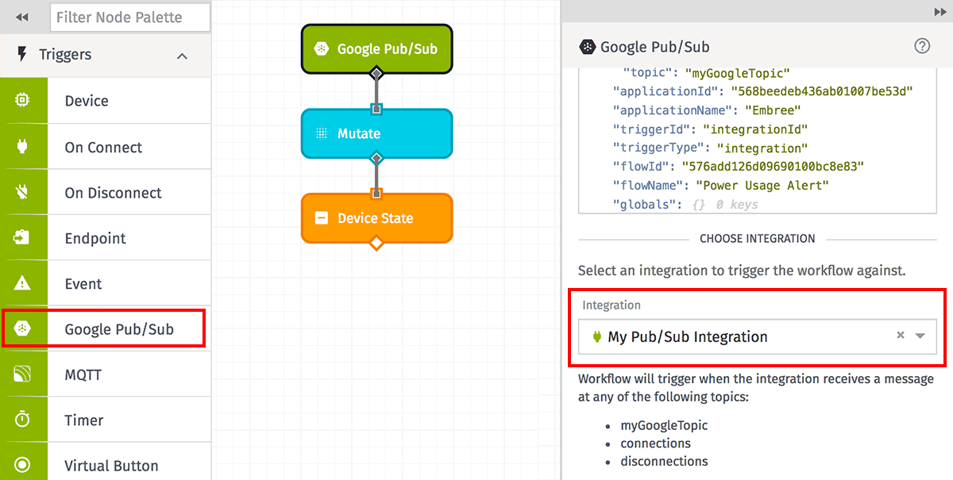Click the Google Pub/Sub node output connector
The height and width of the screenshot is (480, 953).
377,74
